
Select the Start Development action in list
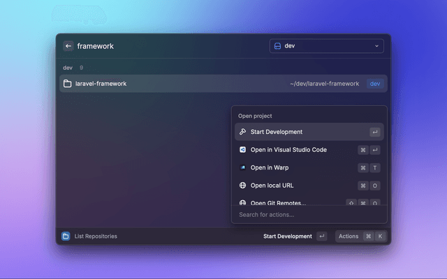click(x=309, y=132)
